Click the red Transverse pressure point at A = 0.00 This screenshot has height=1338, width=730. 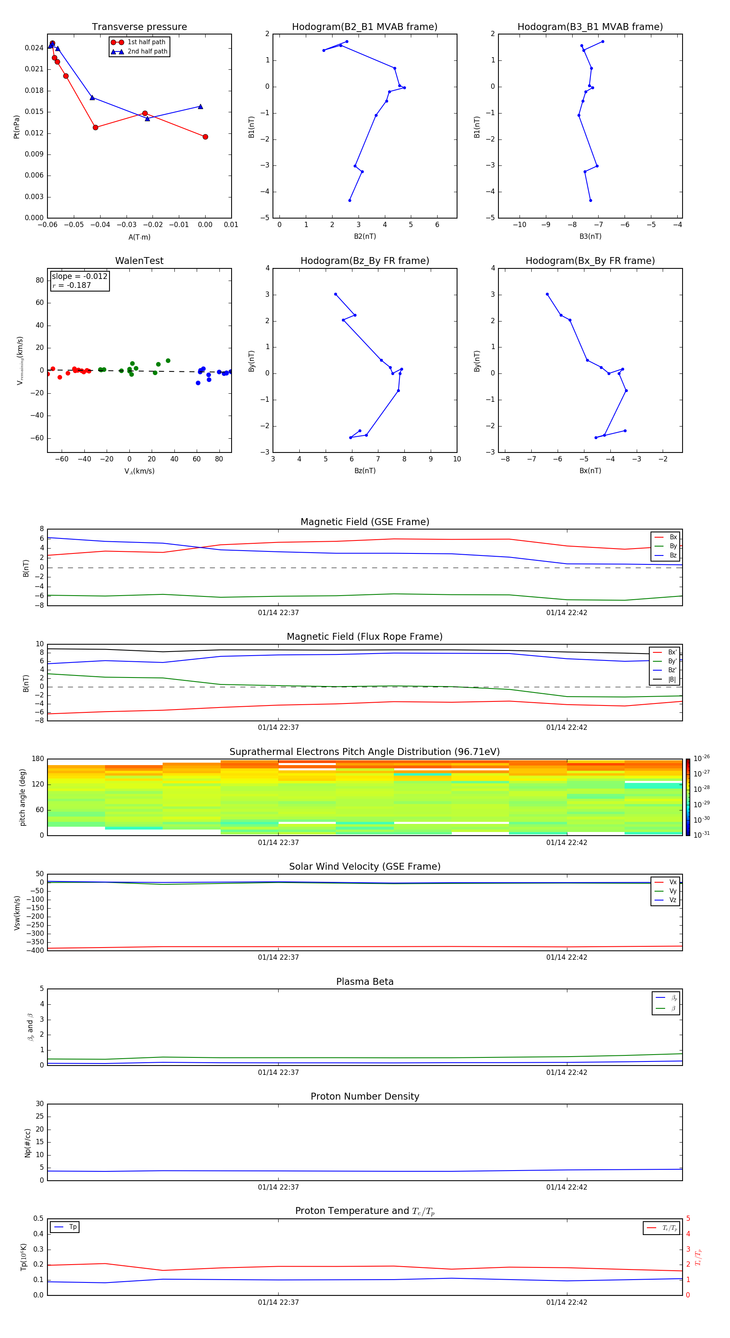(x=205, y=137)
